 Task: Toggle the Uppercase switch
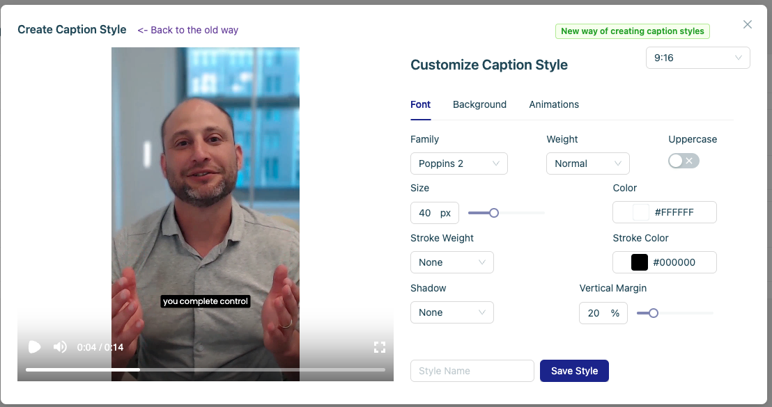point(684,161)
